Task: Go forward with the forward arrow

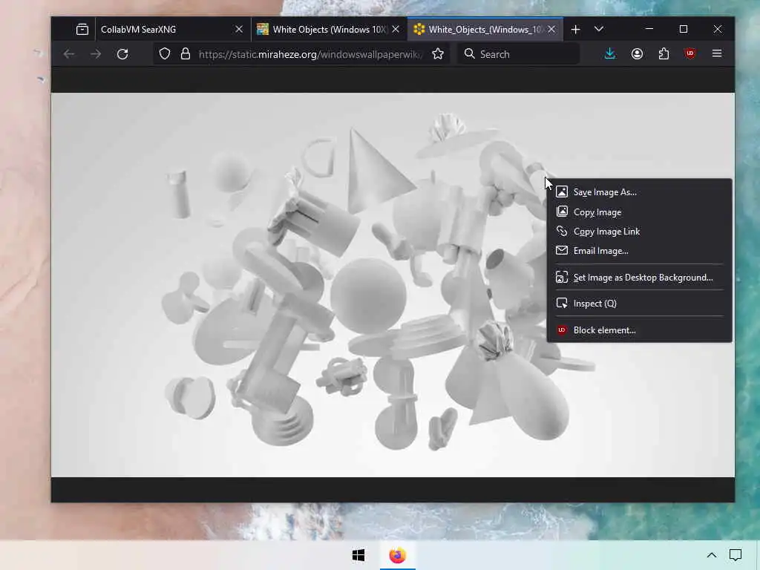Action: click(x=96, y=53)
